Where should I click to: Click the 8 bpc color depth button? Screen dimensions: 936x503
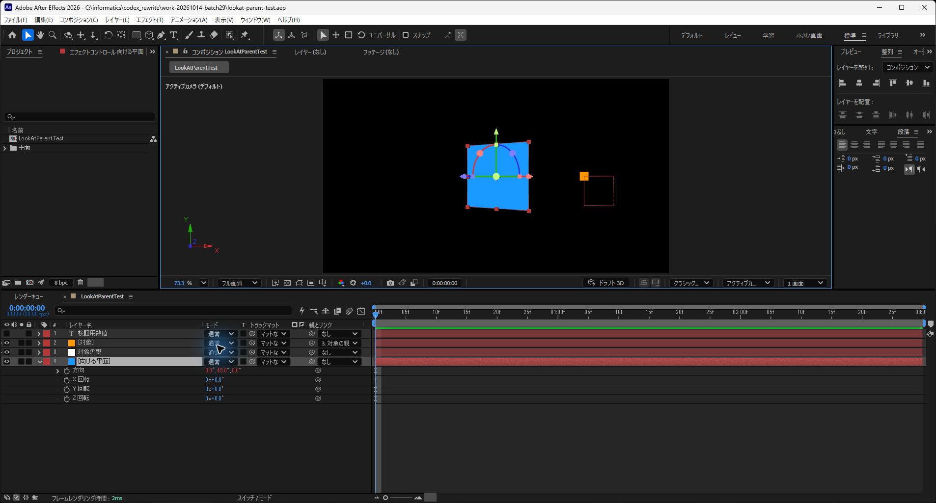click(61, 283)
